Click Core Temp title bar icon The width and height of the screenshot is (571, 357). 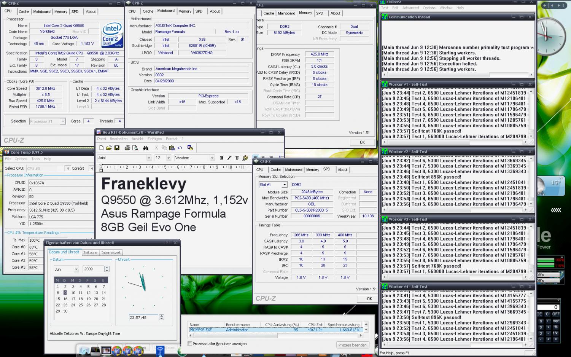coord(7,152)
